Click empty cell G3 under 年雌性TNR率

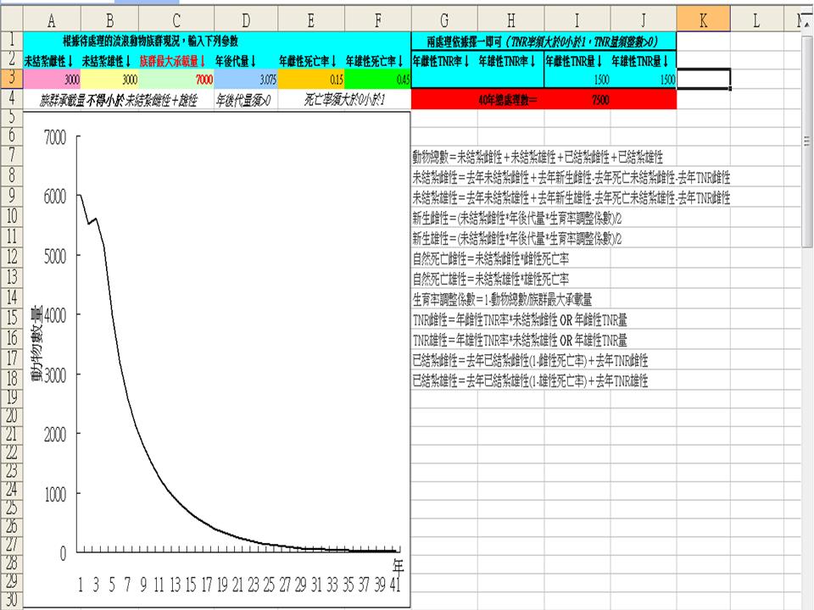[x=443, y=79]
